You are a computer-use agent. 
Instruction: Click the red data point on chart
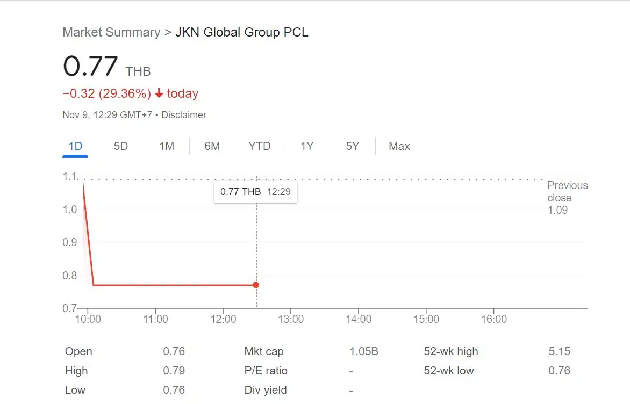point(256,285)
